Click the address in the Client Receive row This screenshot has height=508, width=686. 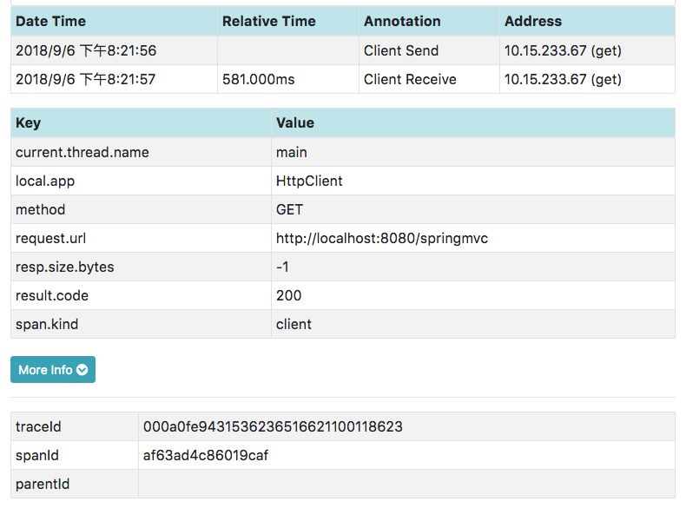[563, 79]
